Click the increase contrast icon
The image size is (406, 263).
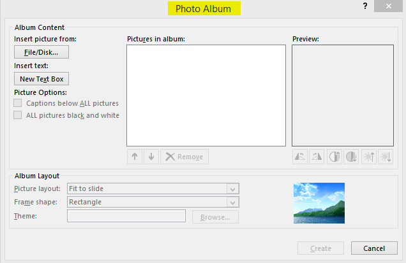(335, 157)
